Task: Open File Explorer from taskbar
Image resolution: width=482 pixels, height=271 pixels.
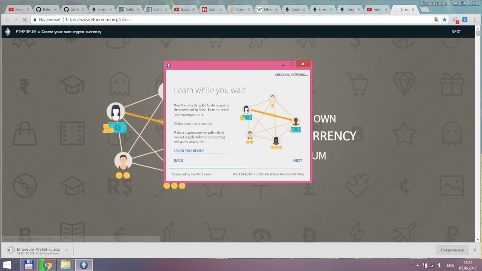Action: [x=66, y=265]
